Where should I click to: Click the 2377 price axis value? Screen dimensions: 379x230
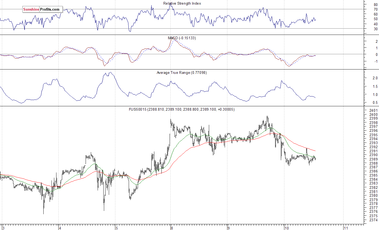point(374,208)
